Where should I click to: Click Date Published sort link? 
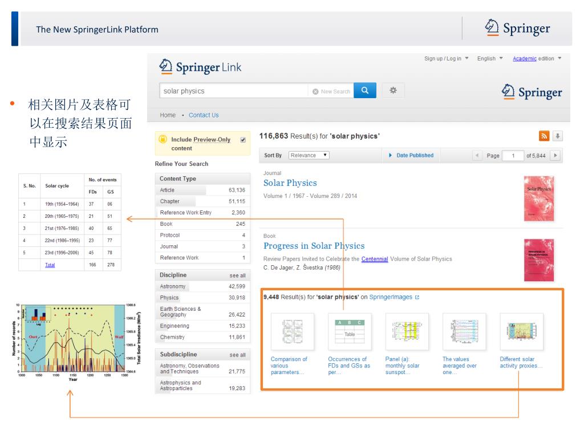[x=415, y=155]
